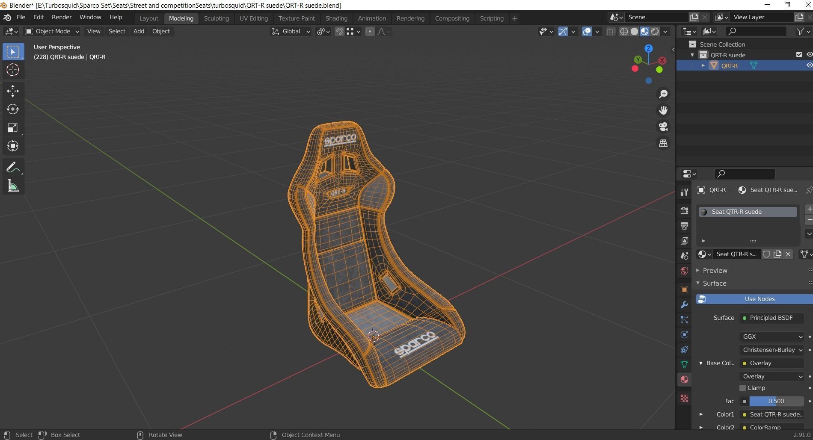Expand the Color1 input

pos(701,414)
